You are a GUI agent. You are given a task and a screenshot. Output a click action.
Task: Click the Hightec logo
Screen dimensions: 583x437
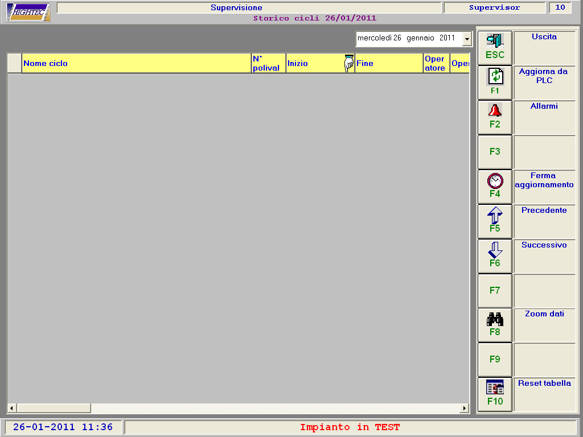(28, 12)
